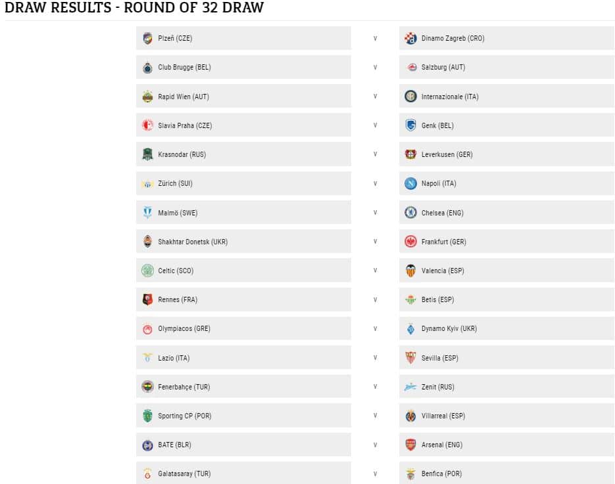The image size is (615, 484).
Task: Select the Zenit (RUS) team row
Action: [x=506, y=387]
